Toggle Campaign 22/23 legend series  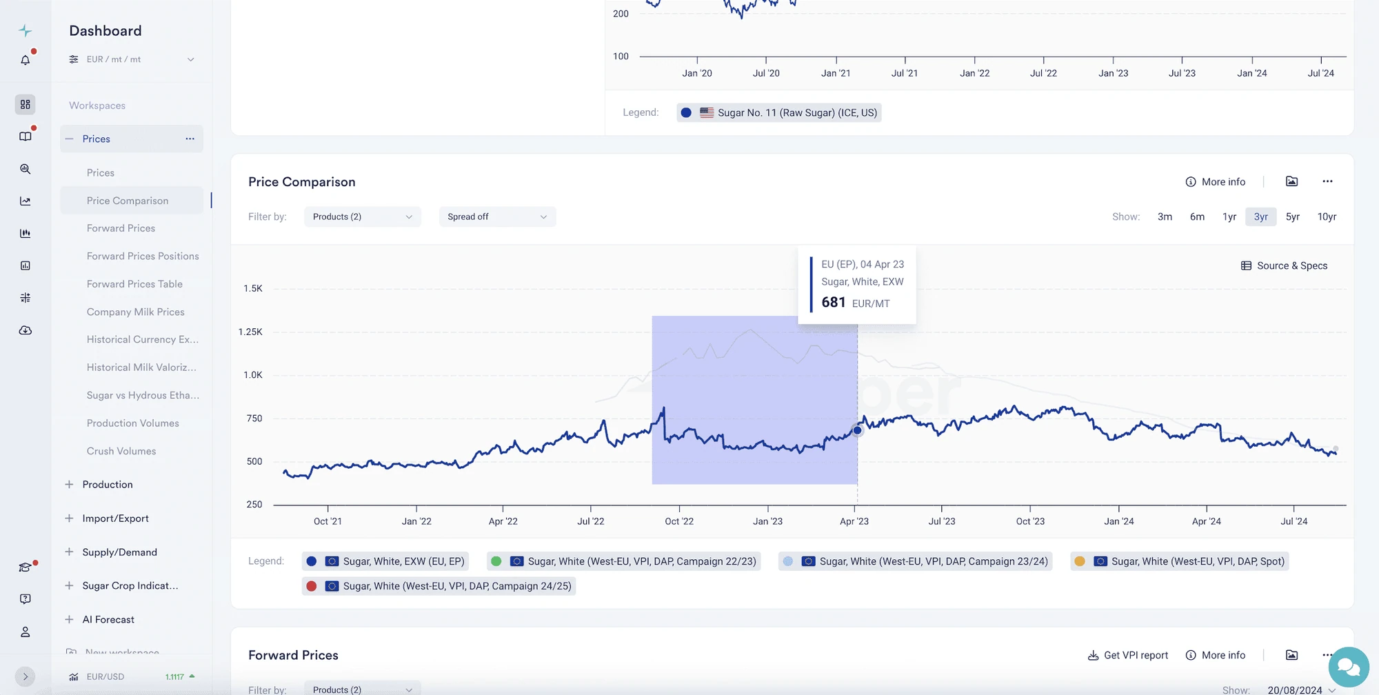(623, 561)
